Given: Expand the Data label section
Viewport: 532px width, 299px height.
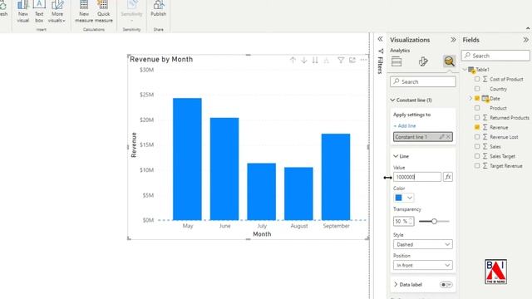Looking at the screenshot, I should tap(396, 284).
